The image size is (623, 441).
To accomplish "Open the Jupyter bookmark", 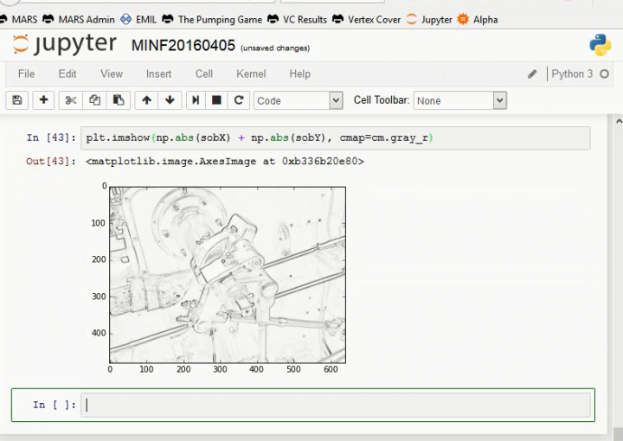I will tap(429, 19).
